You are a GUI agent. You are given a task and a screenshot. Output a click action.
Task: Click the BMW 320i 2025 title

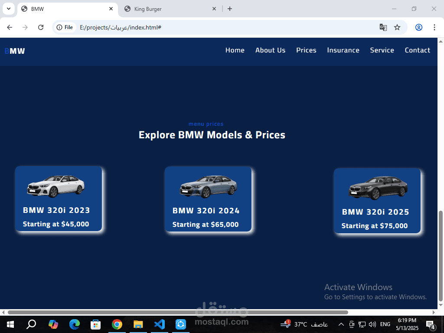[x=375, y=212]
